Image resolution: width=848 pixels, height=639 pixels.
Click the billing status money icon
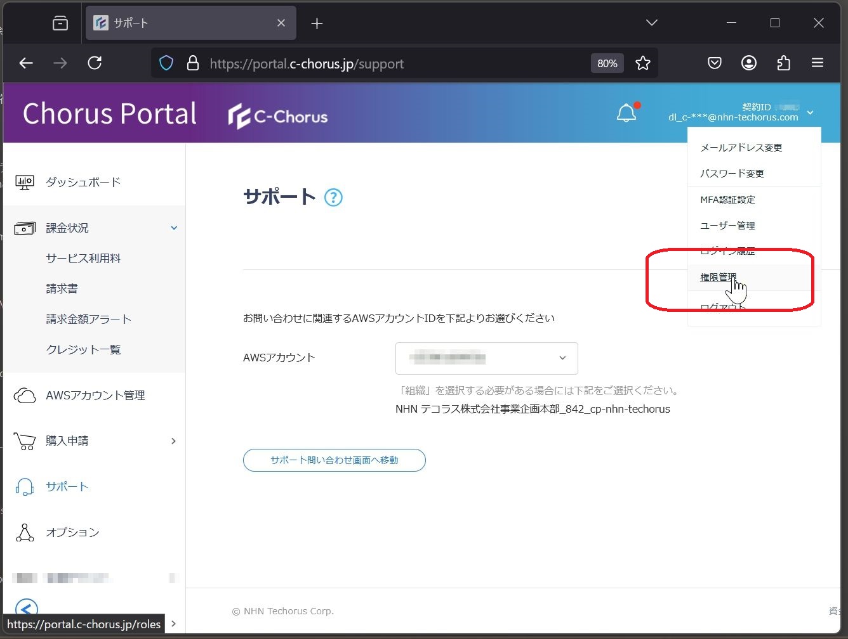(25, 228)
